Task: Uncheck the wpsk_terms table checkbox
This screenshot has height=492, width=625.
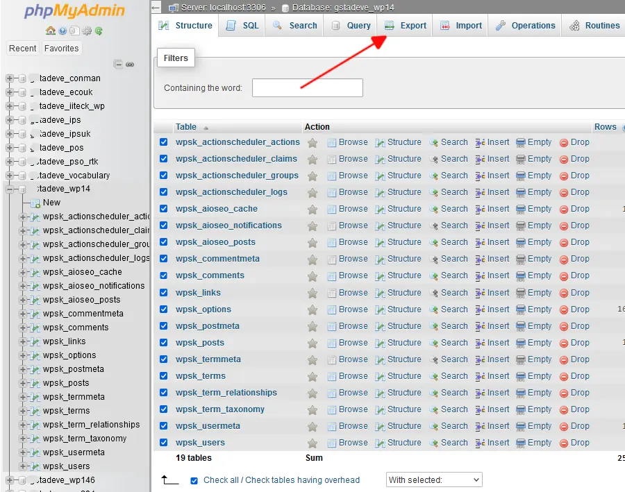Action: click(163, 375)
